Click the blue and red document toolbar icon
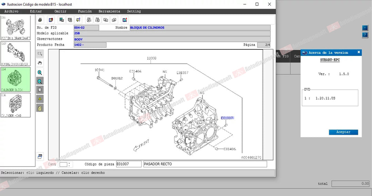 51,20
